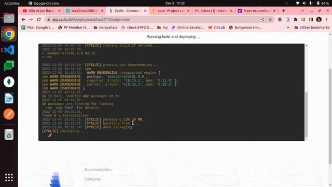The width and height of the screenshot is (332, 187).
Task: Switch to colo Project settings tab
Action: coord(170,10)
